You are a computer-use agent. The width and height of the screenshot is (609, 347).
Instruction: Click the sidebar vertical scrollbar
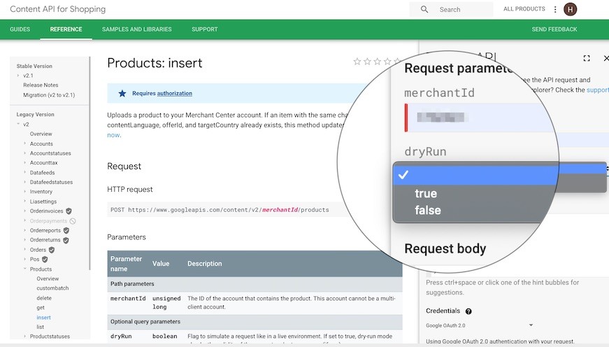(89, 163)
